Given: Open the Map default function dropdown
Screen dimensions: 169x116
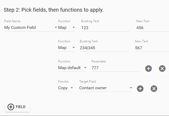Looking at the screenshot, I should [x=72, y=68].
